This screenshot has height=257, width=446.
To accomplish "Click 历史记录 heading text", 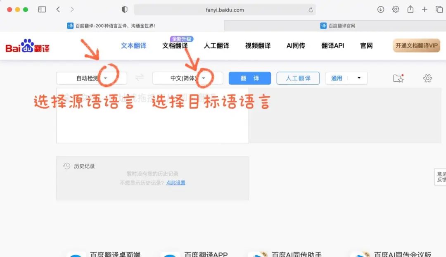I will (84, 166).
